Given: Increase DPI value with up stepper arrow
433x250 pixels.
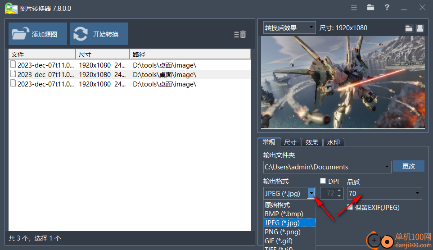Looking at the screenshot, I should [x=339, y=191].
